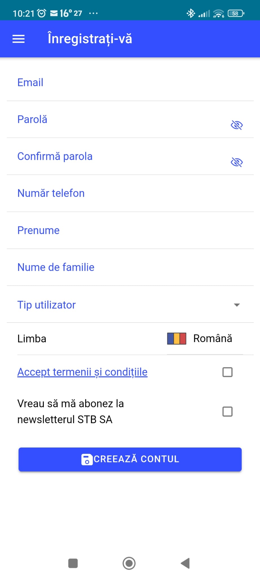The height and width of the screenshot is (579, 260).
Task: Tap the battery indicator in the status bar
Action: pos(236,13)
